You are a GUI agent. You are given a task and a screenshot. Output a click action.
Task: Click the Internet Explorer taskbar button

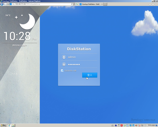(9, 125)
